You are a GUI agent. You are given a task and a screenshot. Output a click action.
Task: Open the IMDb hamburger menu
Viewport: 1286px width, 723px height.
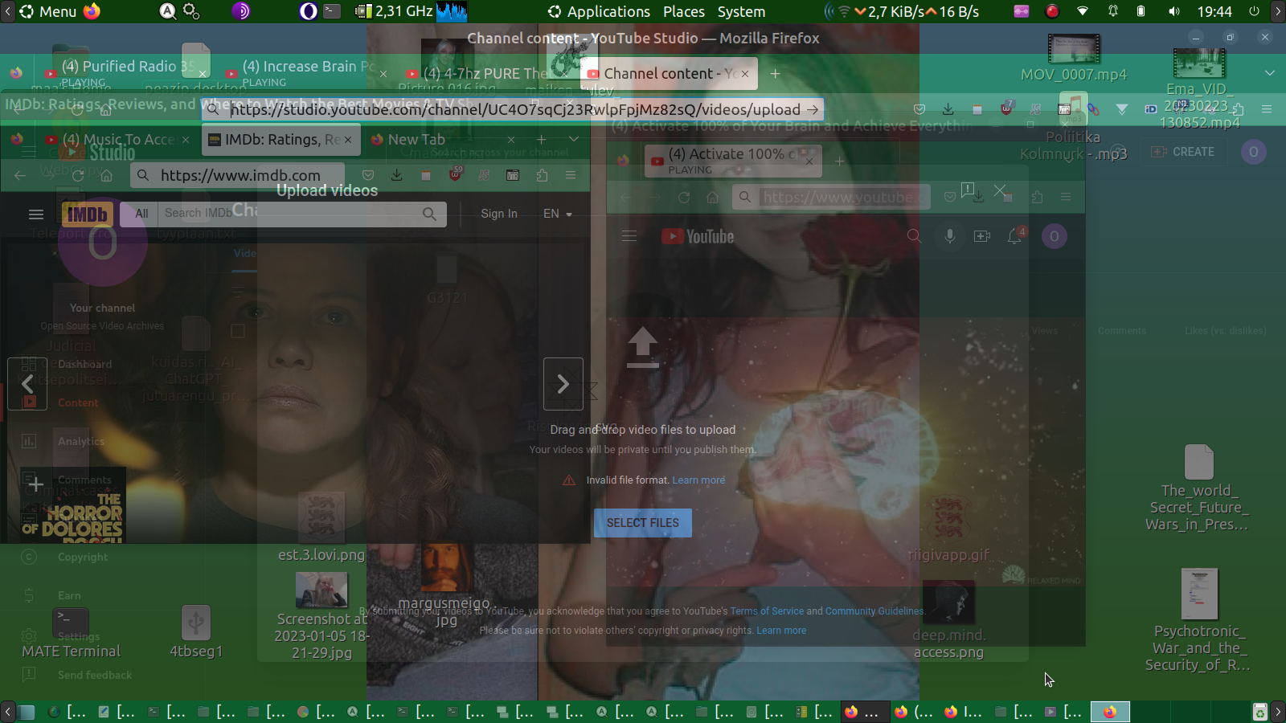pyautogui.click(x=36, y=214)
